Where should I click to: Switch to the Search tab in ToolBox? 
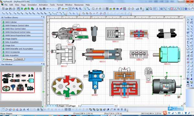click(x=19, y=59)
